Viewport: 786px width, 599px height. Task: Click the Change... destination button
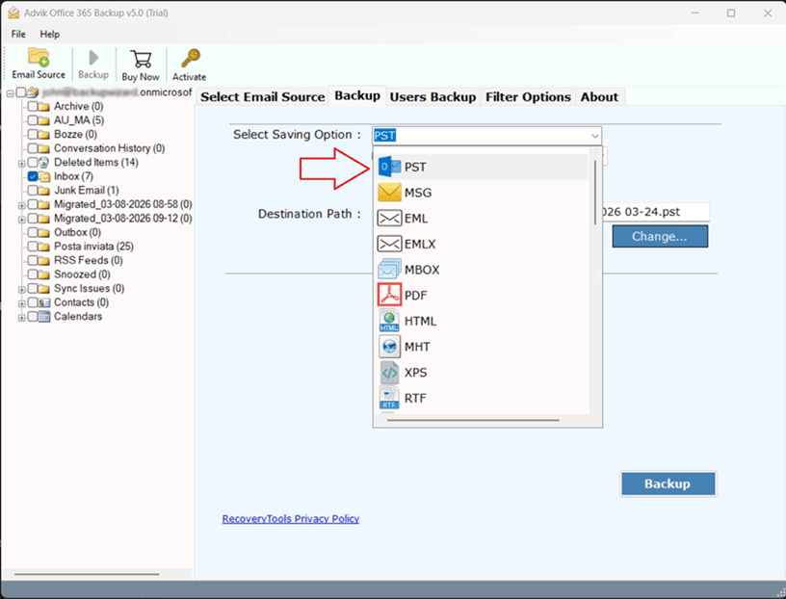[660, 236]
